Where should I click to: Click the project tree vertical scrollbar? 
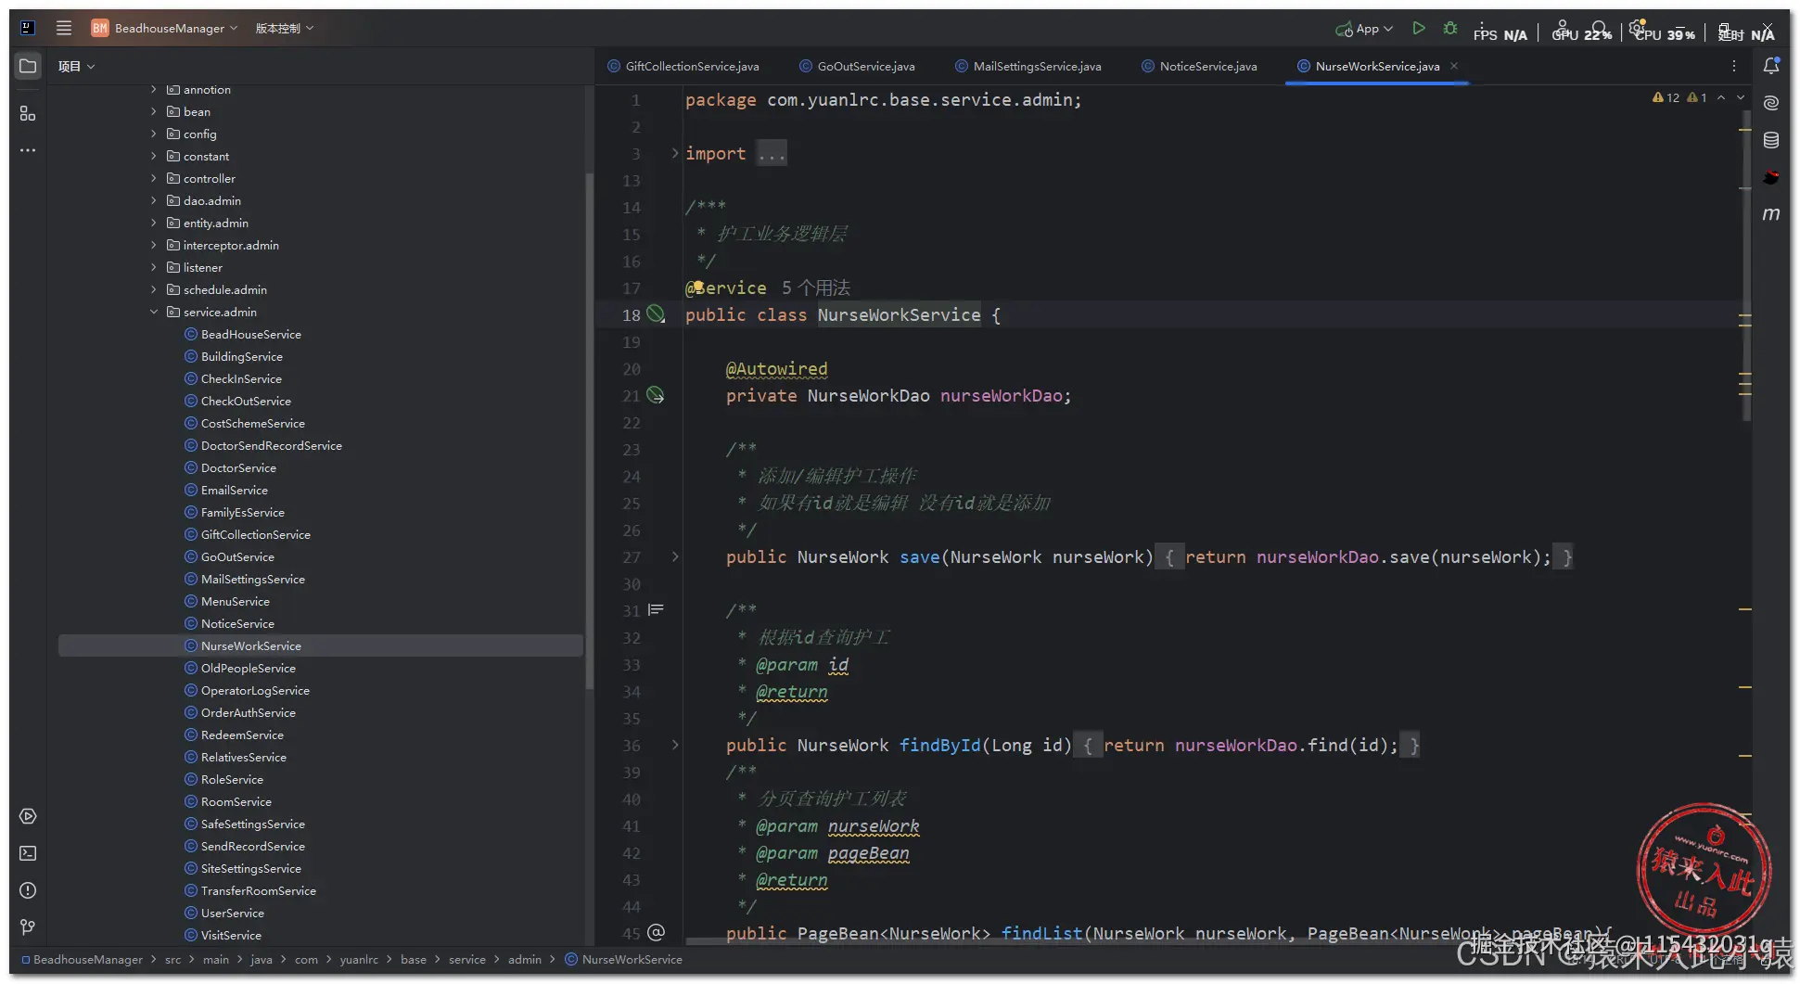click(x=589, y=431)
